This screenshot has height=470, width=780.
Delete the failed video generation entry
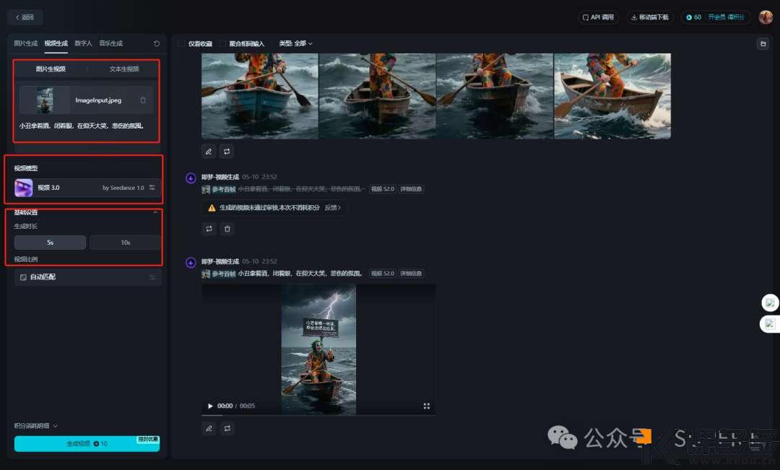point(227,229)
